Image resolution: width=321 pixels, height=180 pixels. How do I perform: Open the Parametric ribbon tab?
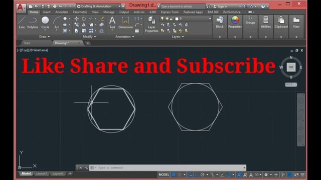[80, 12]
